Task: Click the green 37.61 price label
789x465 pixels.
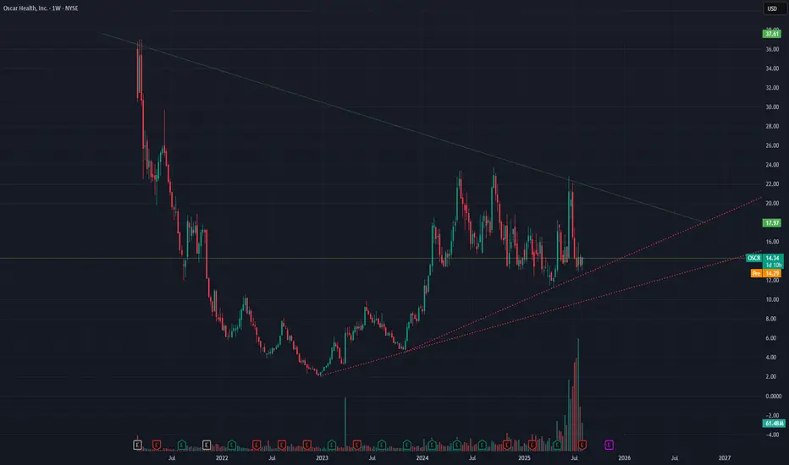Action: pyautogui.click(x=772, y=34)
